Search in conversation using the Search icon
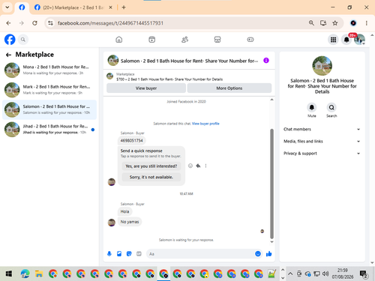Screen dimensions: 375x281 (x=331, y=107)
